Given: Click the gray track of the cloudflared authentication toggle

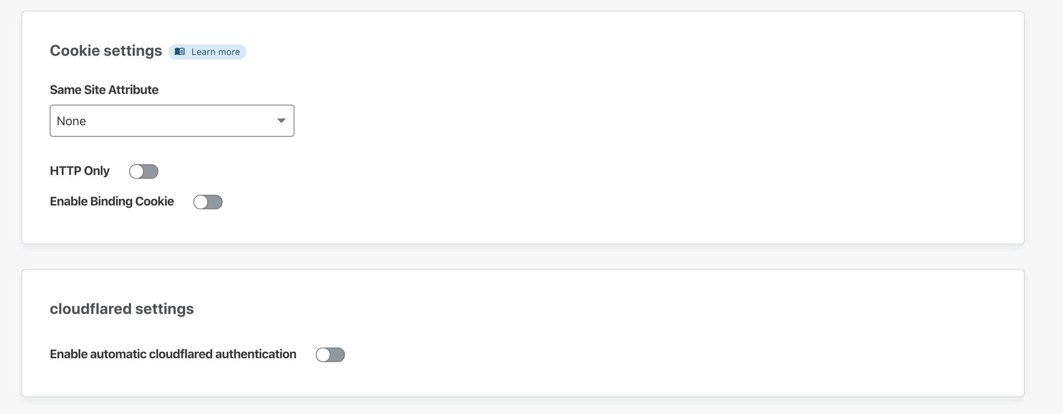Looking at the screenshot, I should (x=338, y=355).
